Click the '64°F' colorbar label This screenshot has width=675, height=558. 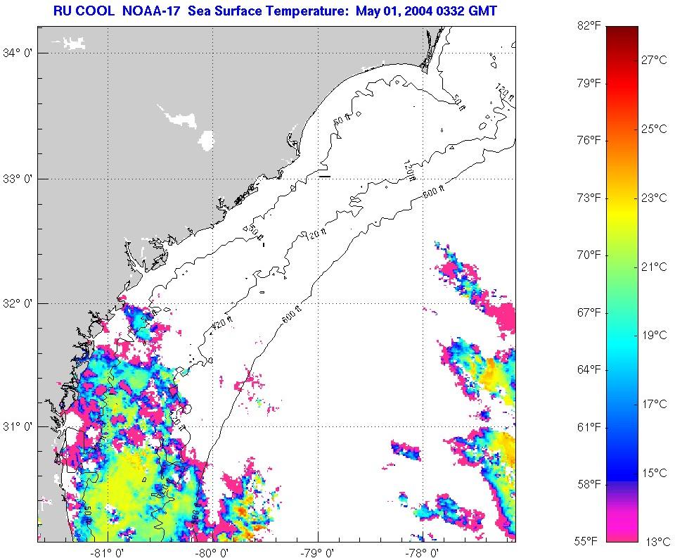coord(589,369)
